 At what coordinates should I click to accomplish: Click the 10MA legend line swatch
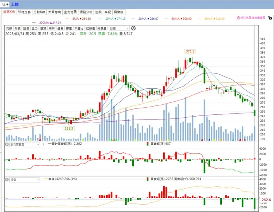[x=100, y=19]
